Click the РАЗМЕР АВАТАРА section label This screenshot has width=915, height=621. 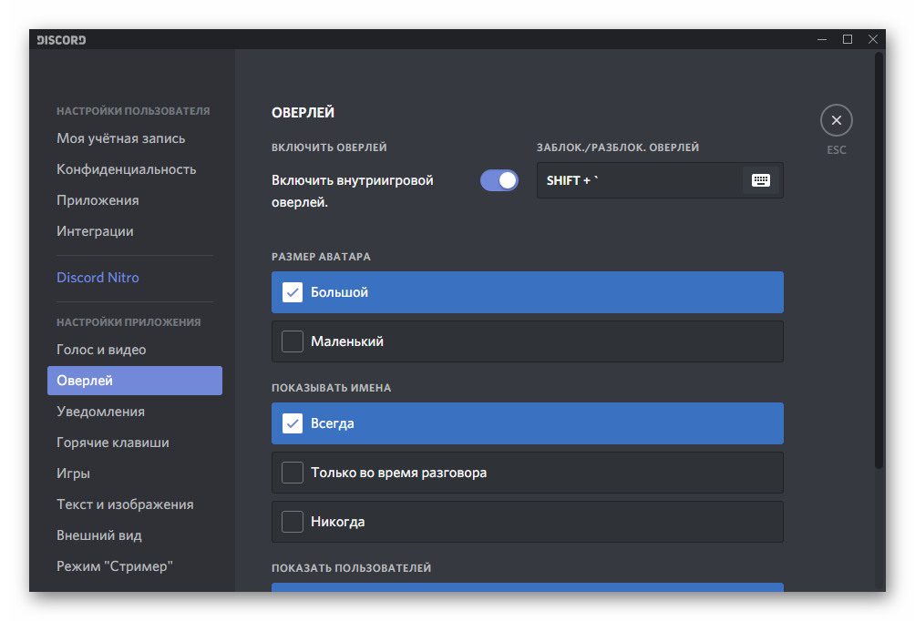tap(321, 257)
